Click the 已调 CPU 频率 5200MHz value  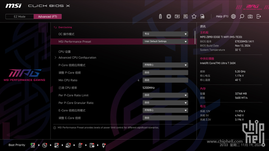(148, 88)
